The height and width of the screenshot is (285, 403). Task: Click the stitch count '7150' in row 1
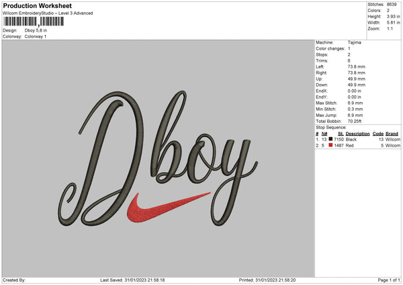point(339,139)
